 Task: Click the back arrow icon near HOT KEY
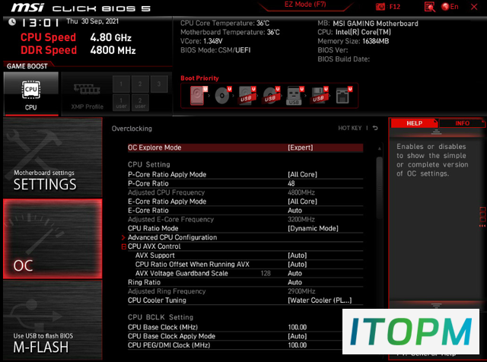click(375, 128)
